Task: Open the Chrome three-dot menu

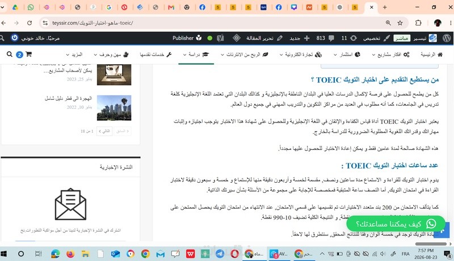Action: [x=451, y=23]
